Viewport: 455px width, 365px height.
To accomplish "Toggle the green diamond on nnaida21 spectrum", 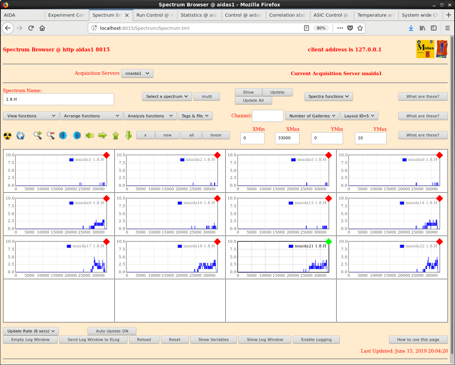I will tap(328, 242).
